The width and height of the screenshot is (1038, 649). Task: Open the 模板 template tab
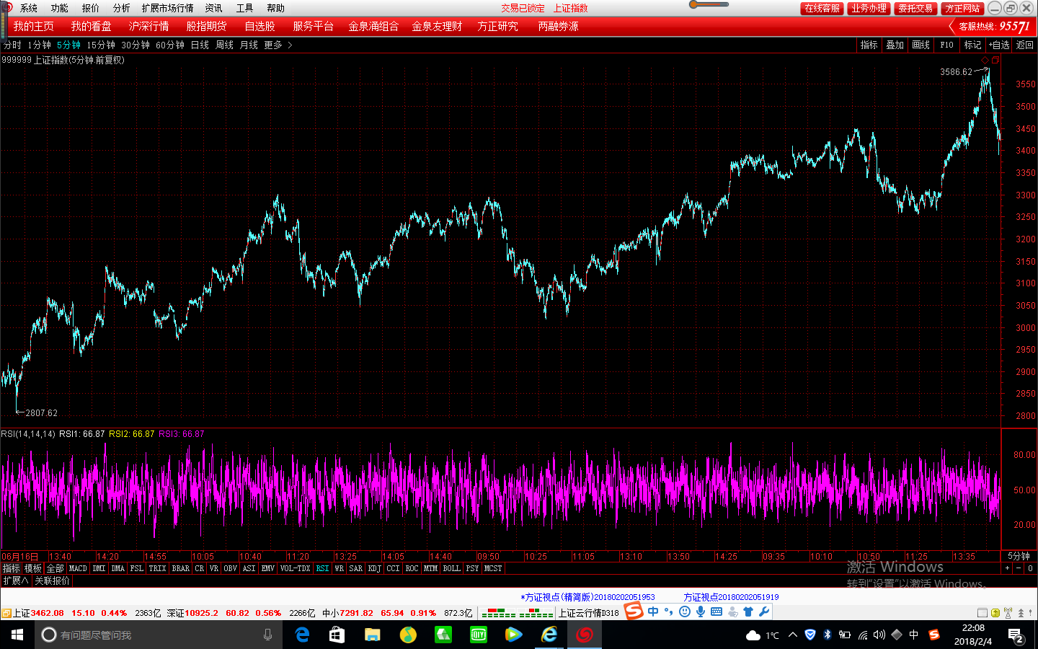[33, 568]
